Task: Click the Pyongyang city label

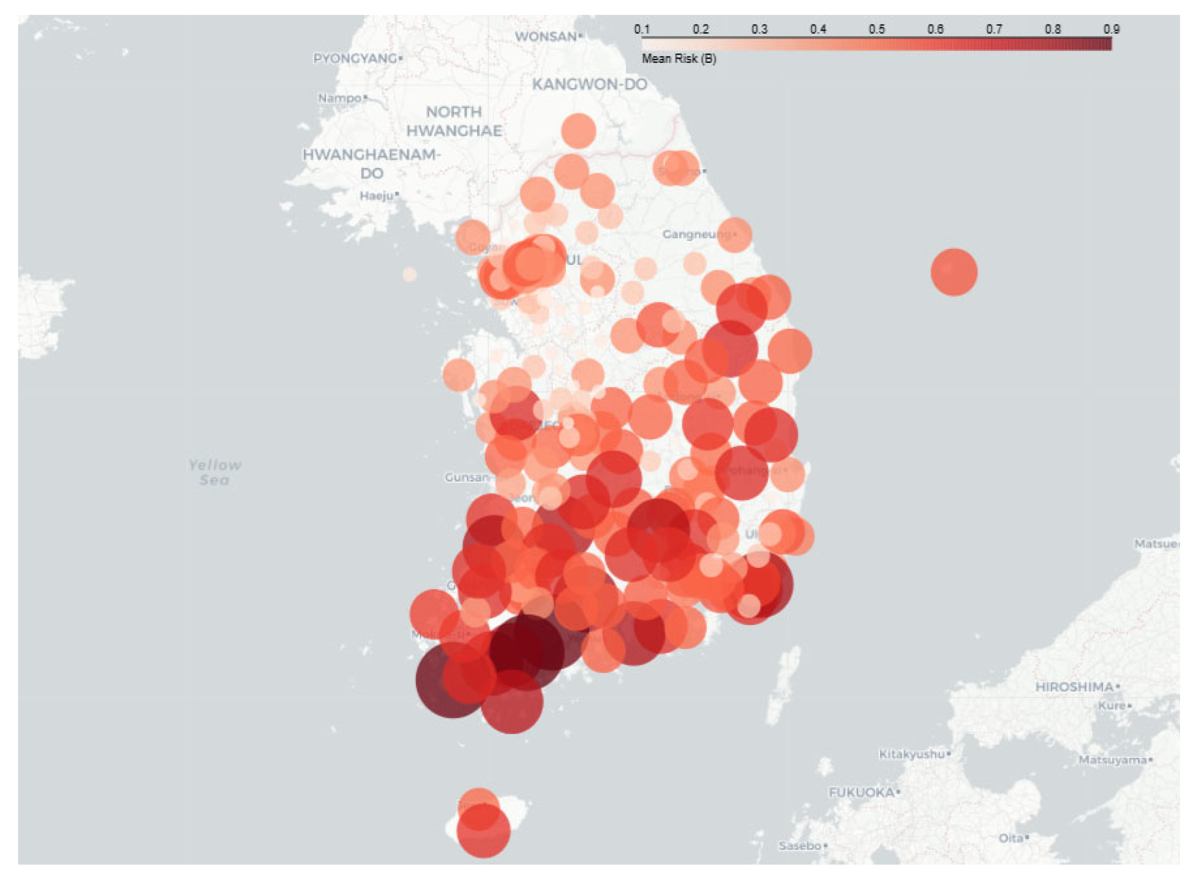Action: click(x=355, y=58)
